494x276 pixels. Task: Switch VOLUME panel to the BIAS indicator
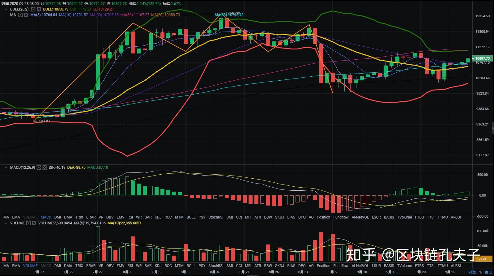tap(291, 266)
